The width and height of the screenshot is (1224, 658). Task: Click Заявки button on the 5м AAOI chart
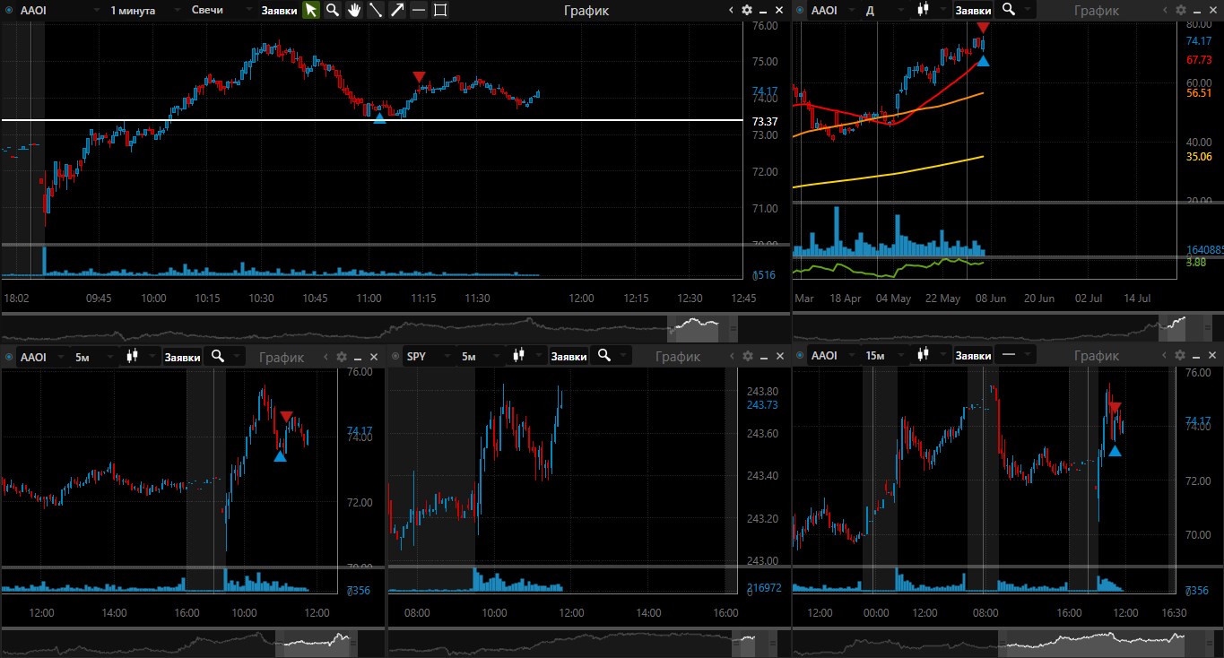pyautogui.click(x=181, y=357)
